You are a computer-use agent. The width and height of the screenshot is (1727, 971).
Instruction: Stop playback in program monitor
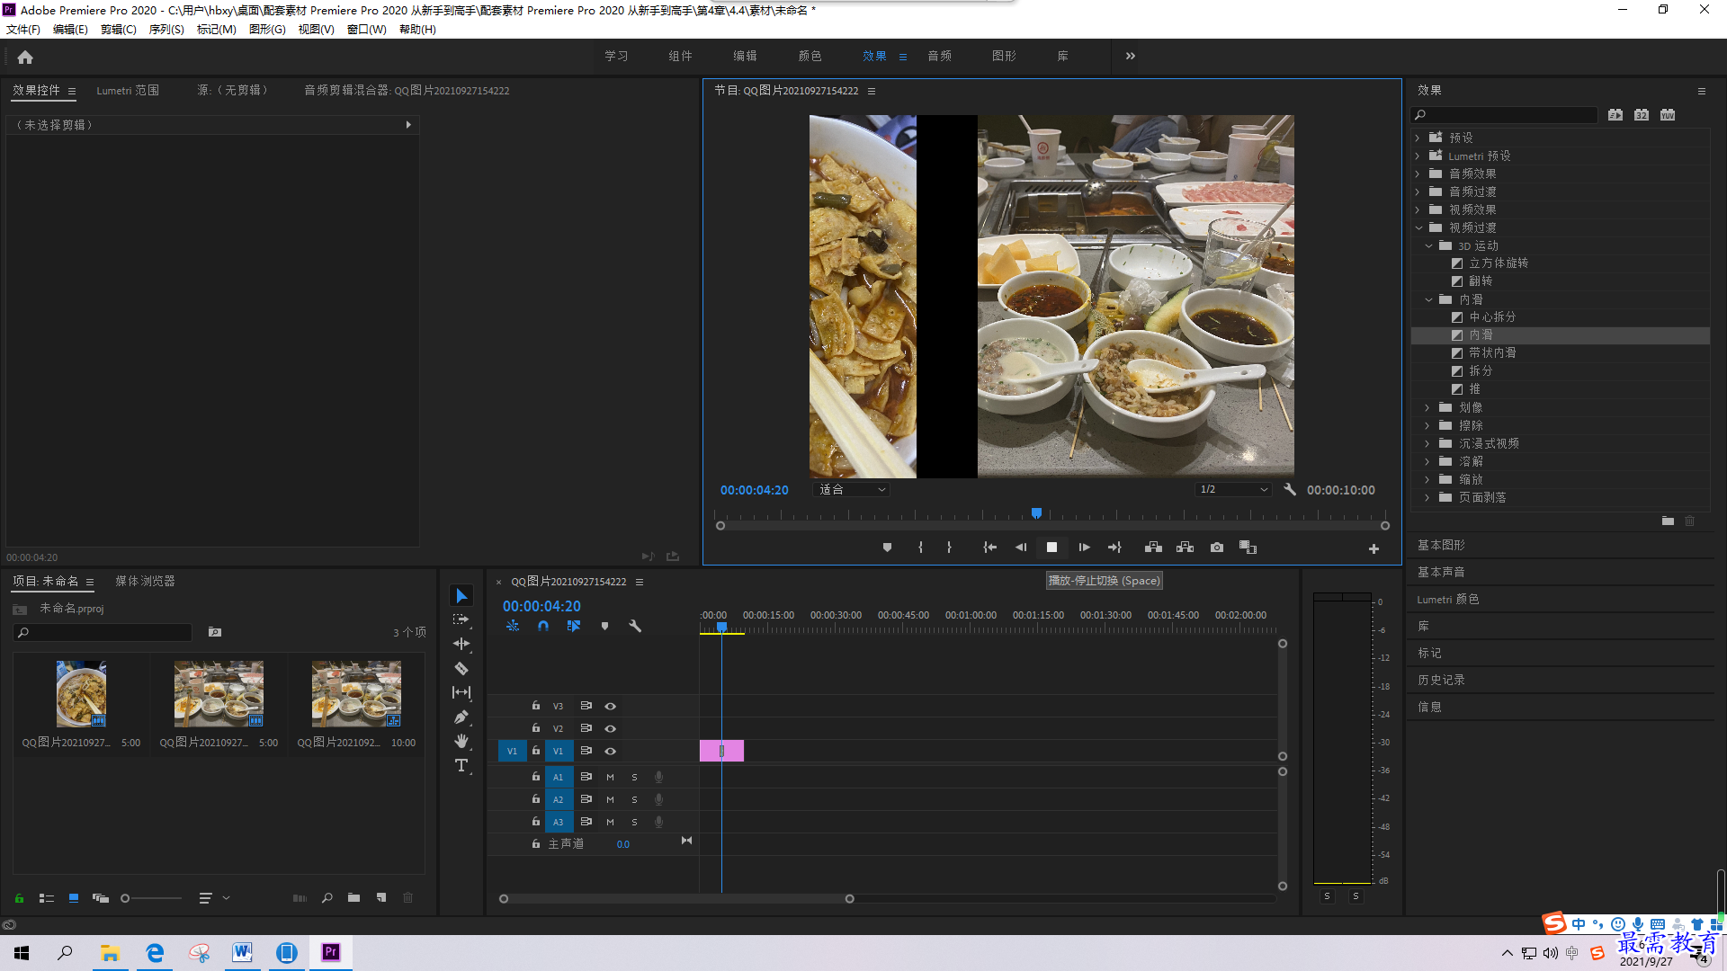1051,548
